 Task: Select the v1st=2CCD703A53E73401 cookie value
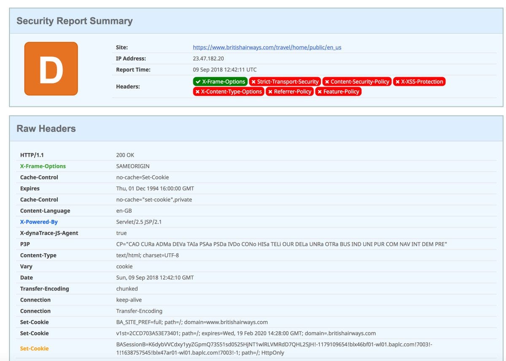tap(246, 333)
